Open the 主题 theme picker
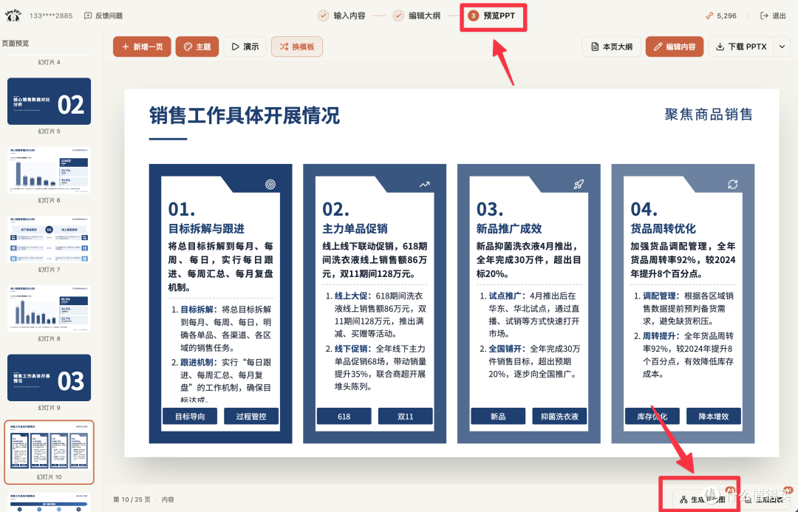 197,47
